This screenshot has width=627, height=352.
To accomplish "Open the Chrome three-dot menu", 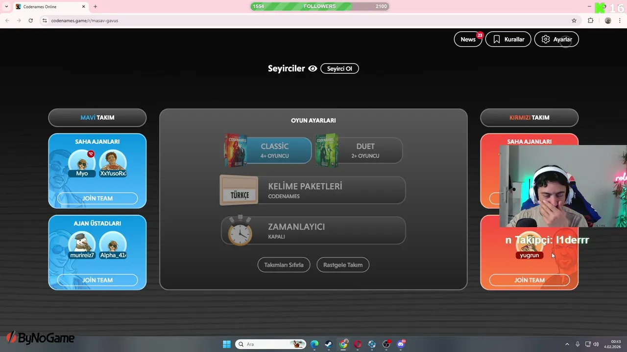I will click(620, 21).
